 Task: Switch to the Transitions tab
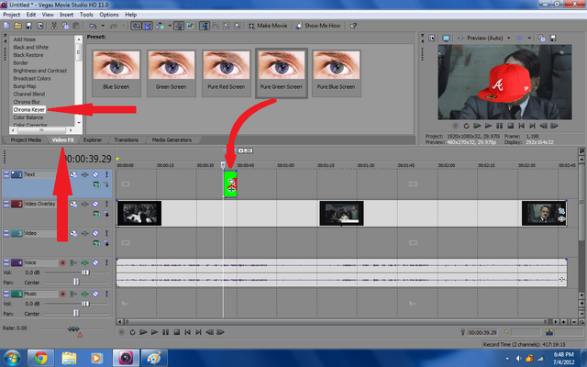[127, 140]
